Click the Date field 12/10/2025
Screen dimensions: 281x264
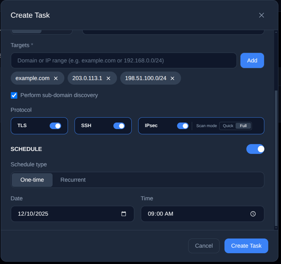coord(73,214)
